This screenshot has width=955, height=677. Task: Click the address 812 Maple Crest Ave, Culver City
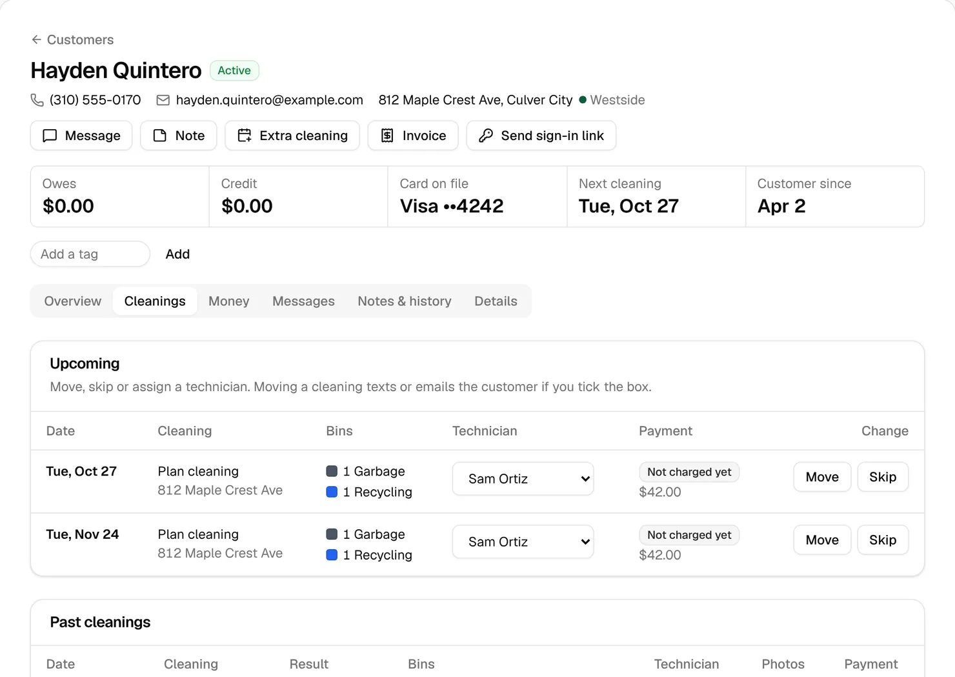coord(476,100)
